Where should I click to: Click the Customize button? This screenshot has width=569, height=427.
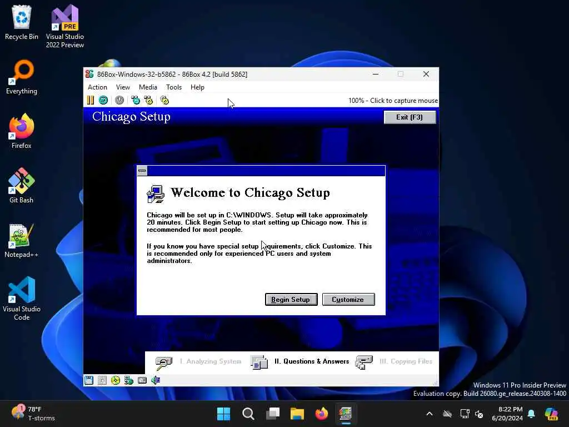[x=348, y=300]
